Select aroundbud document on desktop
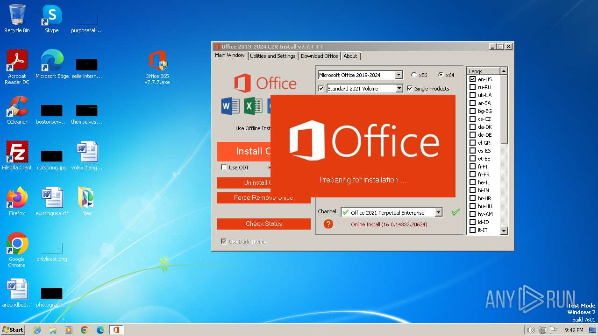 coord(17,293)
